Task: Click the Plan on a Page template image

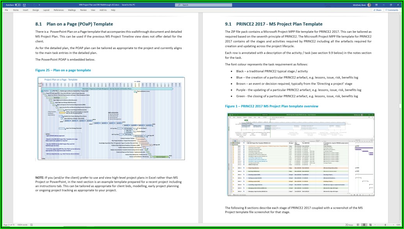Action: click(x=111, y=118)
